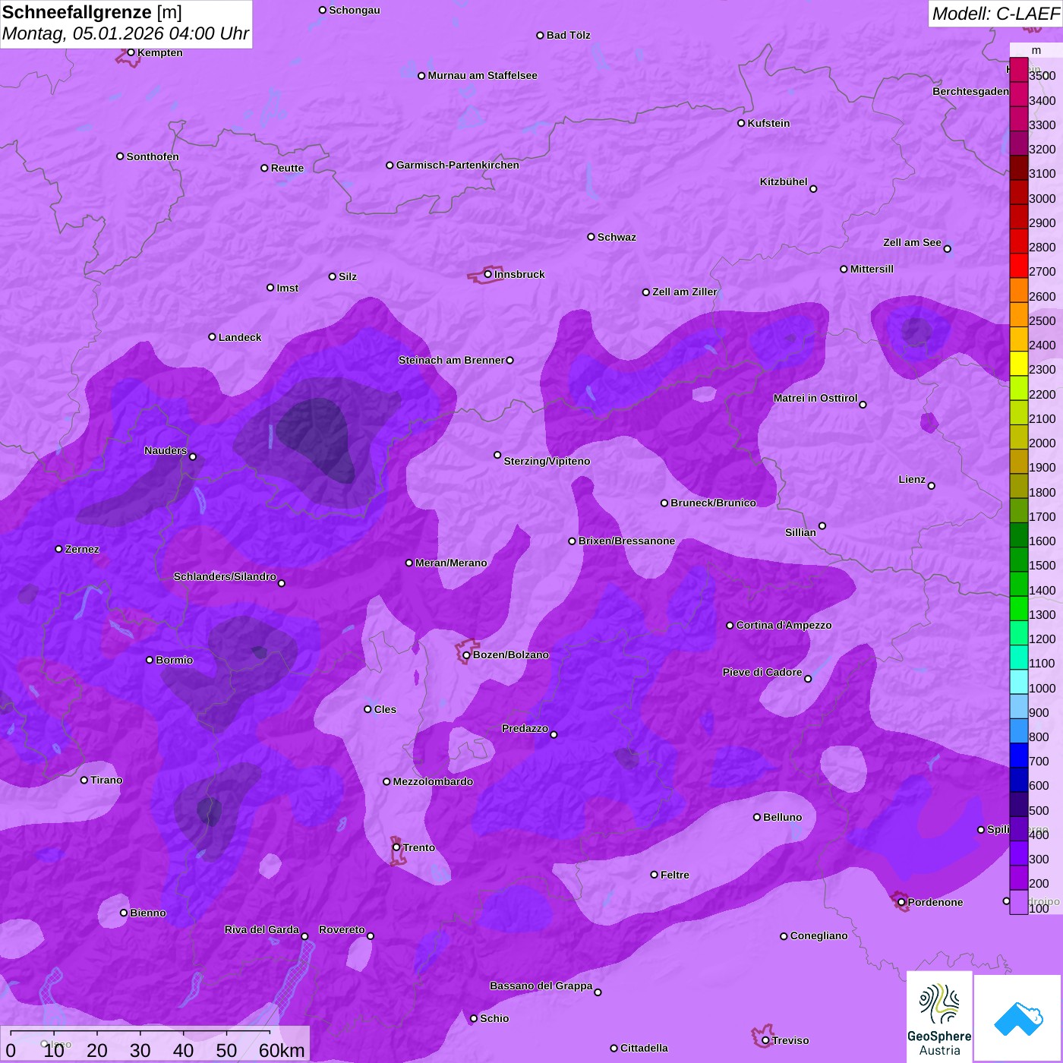Click the Tirano city label
This screenshot has width=1063, height=1063.
point(106,780)
